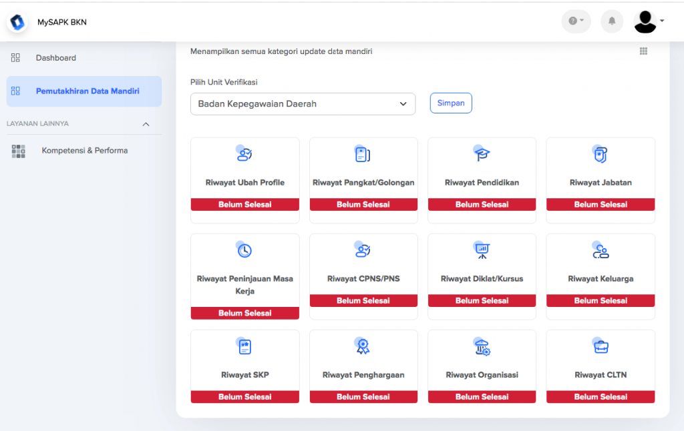The height and width of the screenshot is (431, 684).
Task: Open Riwayat Diklat/Kursus card title
Action: [x=482, y=279]
